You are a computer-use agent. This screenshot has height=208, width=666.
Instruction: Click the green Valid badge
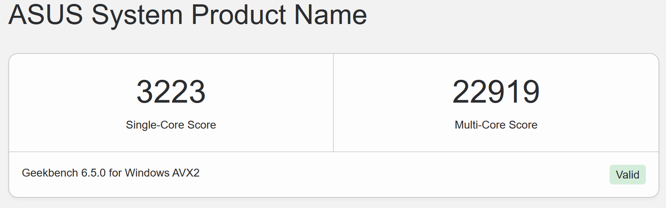click(627, 175)
